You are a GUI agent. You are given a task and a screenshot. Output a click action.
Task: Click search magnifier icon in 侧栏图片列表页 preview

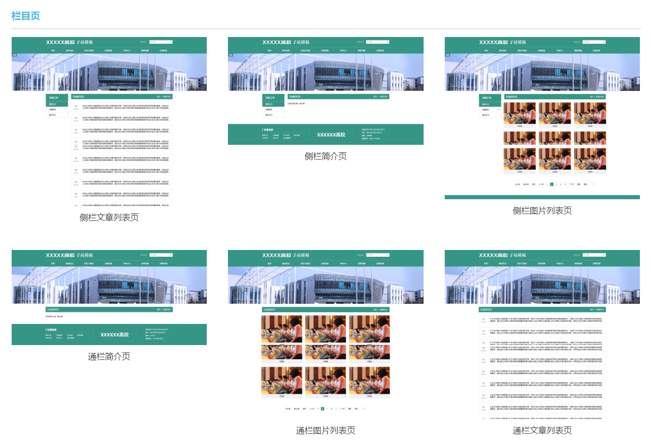[x=604, y=42]
